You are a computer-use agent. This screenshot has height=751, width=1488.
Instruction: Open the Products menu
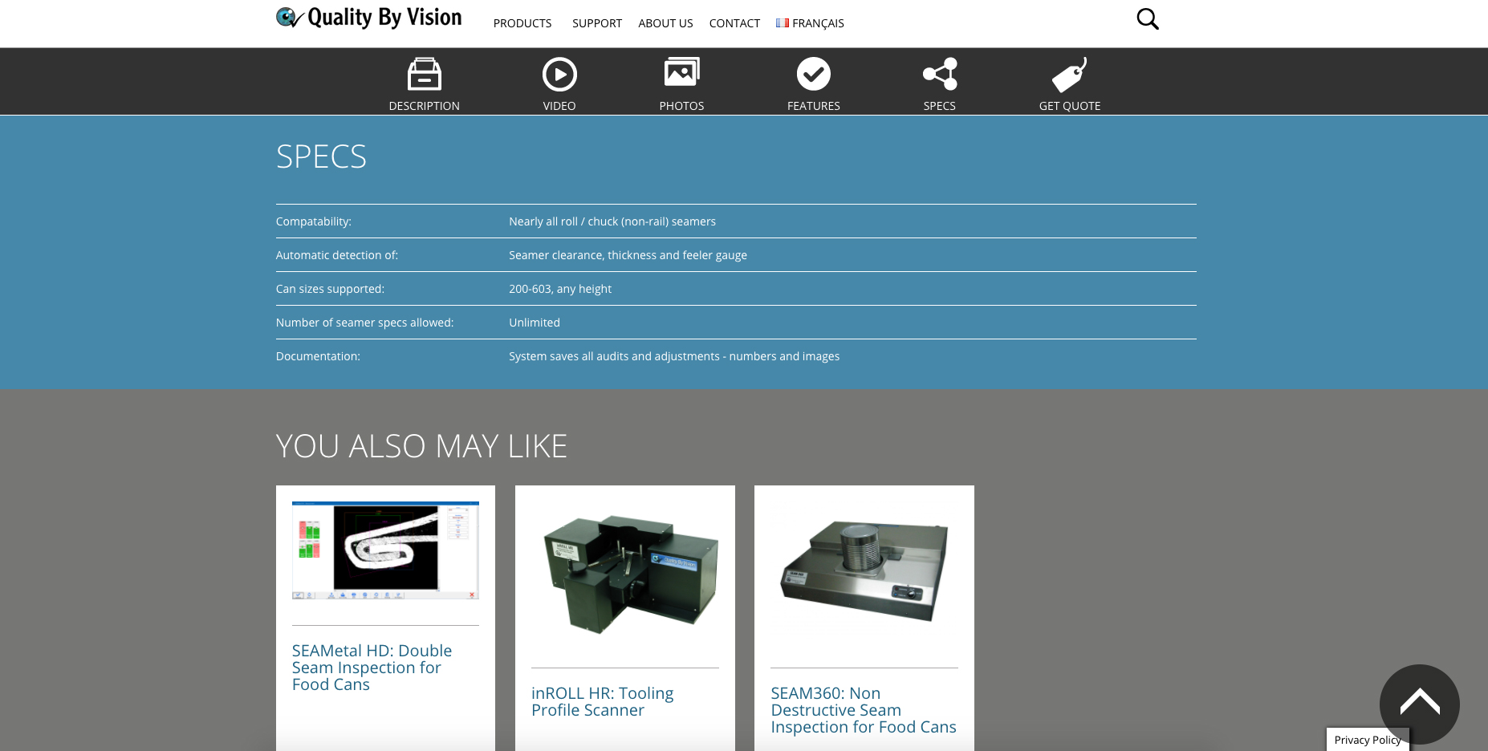click(522, 23)
